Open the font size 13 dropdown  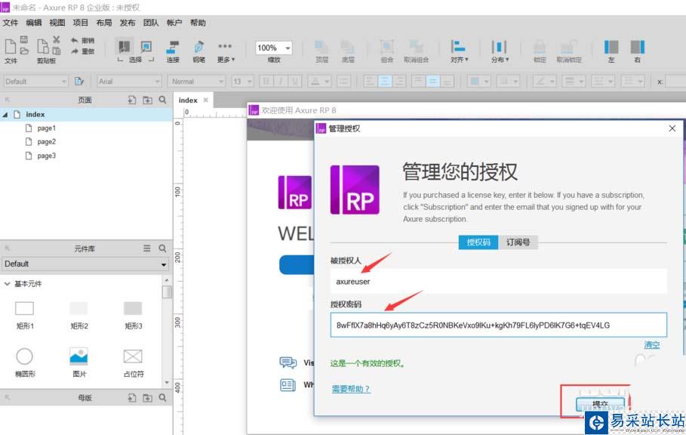tap(242, 82)
